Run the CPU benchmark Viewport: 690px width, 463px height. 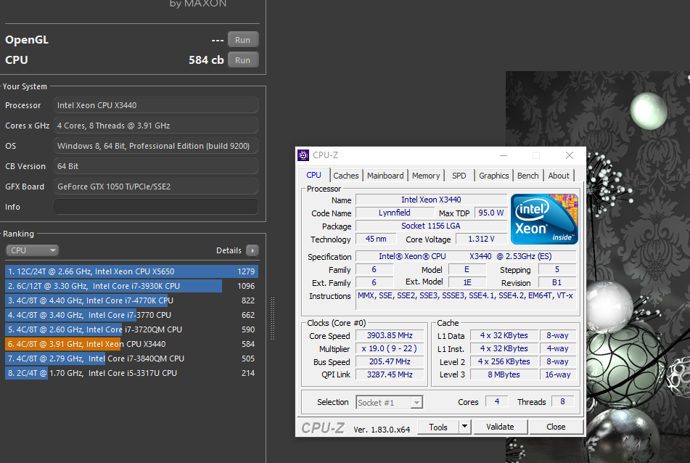243,60
